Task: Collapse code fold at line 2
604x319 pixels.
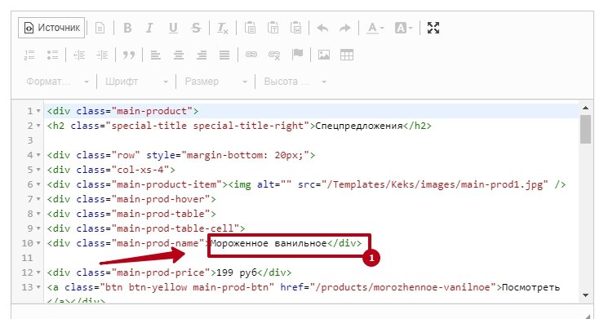Action: point(38,126)
